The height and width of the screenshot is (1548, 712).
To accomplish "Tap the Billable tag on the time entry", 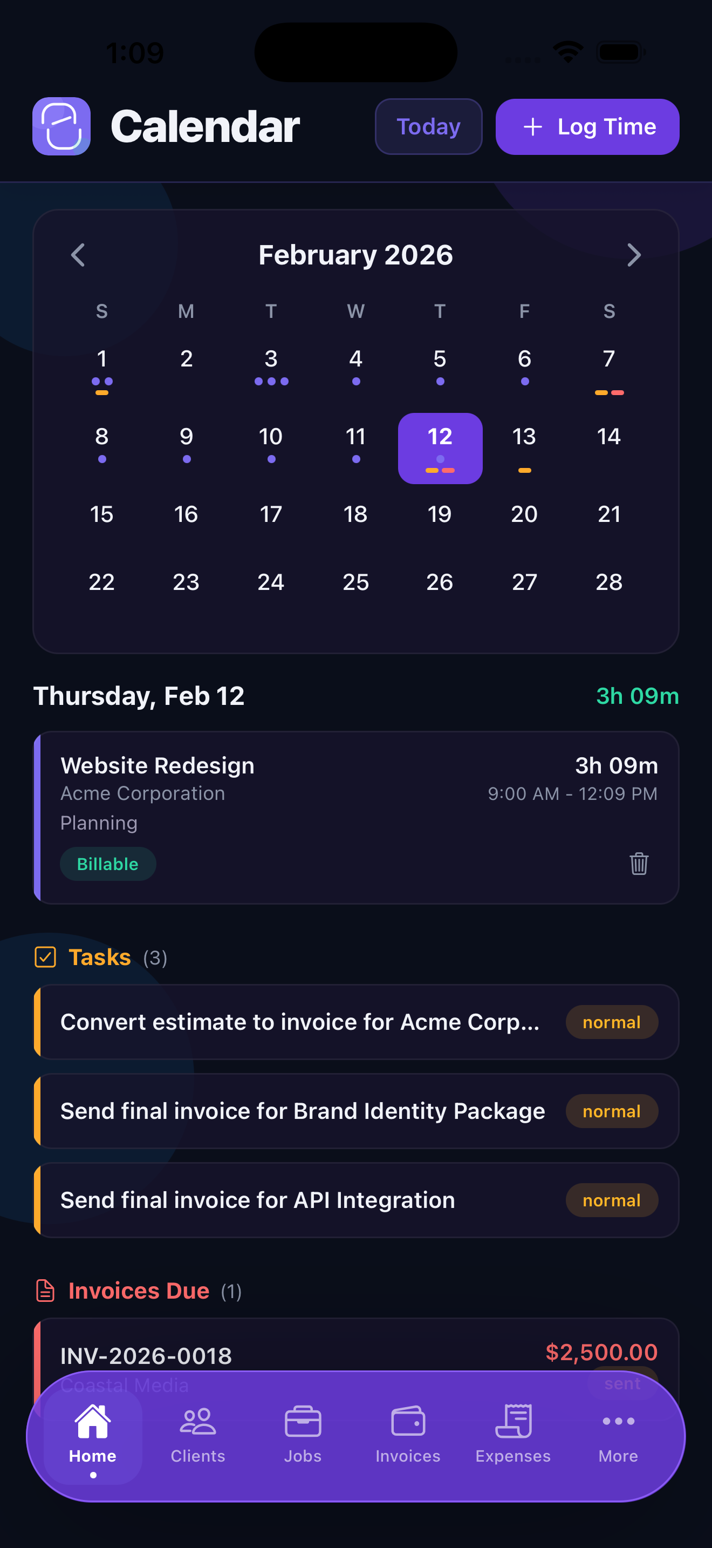I will point(107,864).
